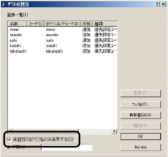
Task: Sort by the 種類 column header
Action: (x=105, y=24)
